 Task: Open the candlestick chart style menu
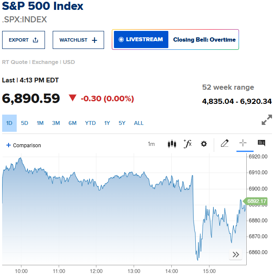172,144
